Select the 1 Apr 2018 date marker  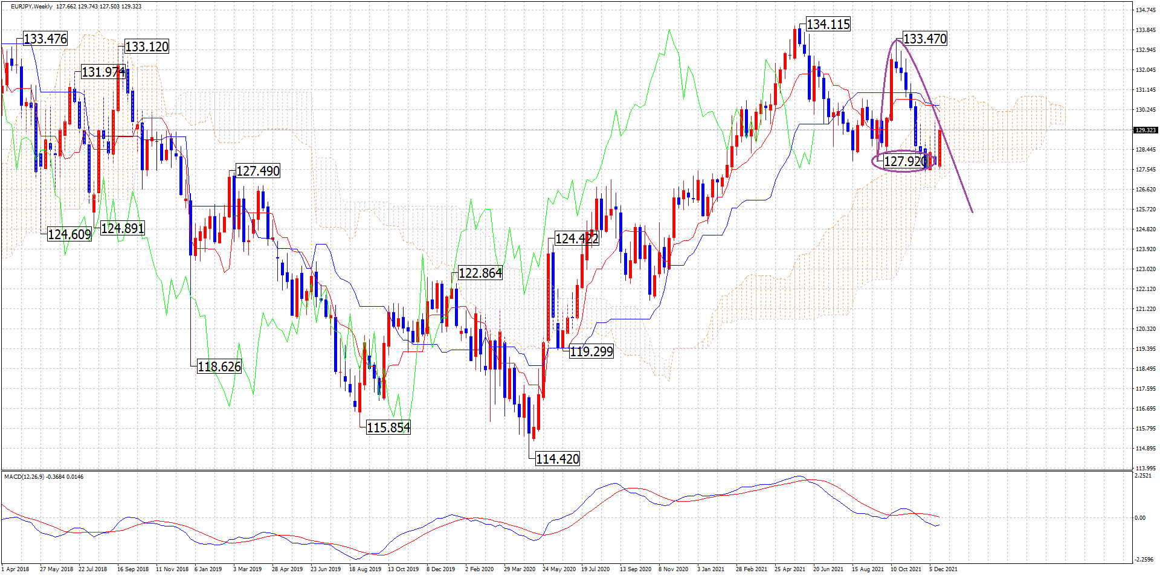point(16,569)
